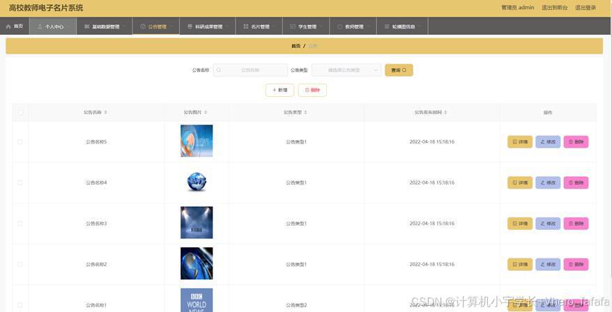Screen dimensions: 612x312
Task: Open the 公告管理 nav tab
Action: (155, 26)
